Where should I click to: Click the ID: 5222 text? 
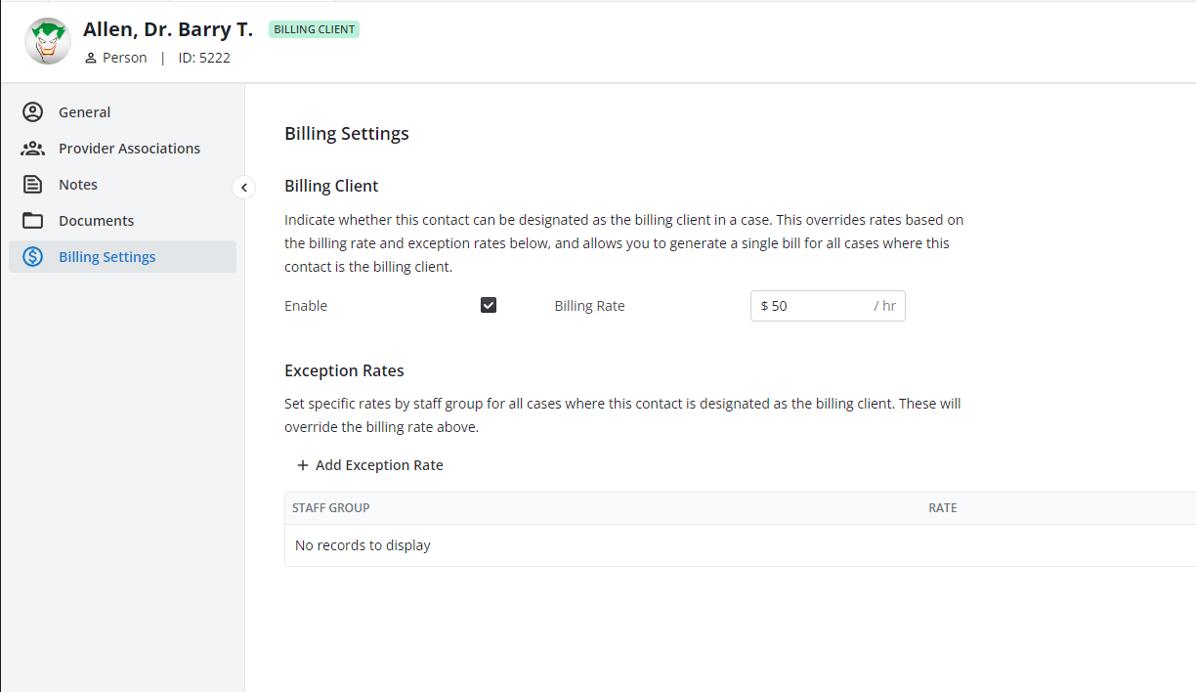click(204, 58)
